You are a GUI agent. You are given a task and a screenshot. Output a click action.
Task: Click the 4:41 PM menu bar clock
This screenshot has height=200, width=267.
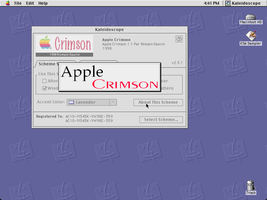(211, 3)
